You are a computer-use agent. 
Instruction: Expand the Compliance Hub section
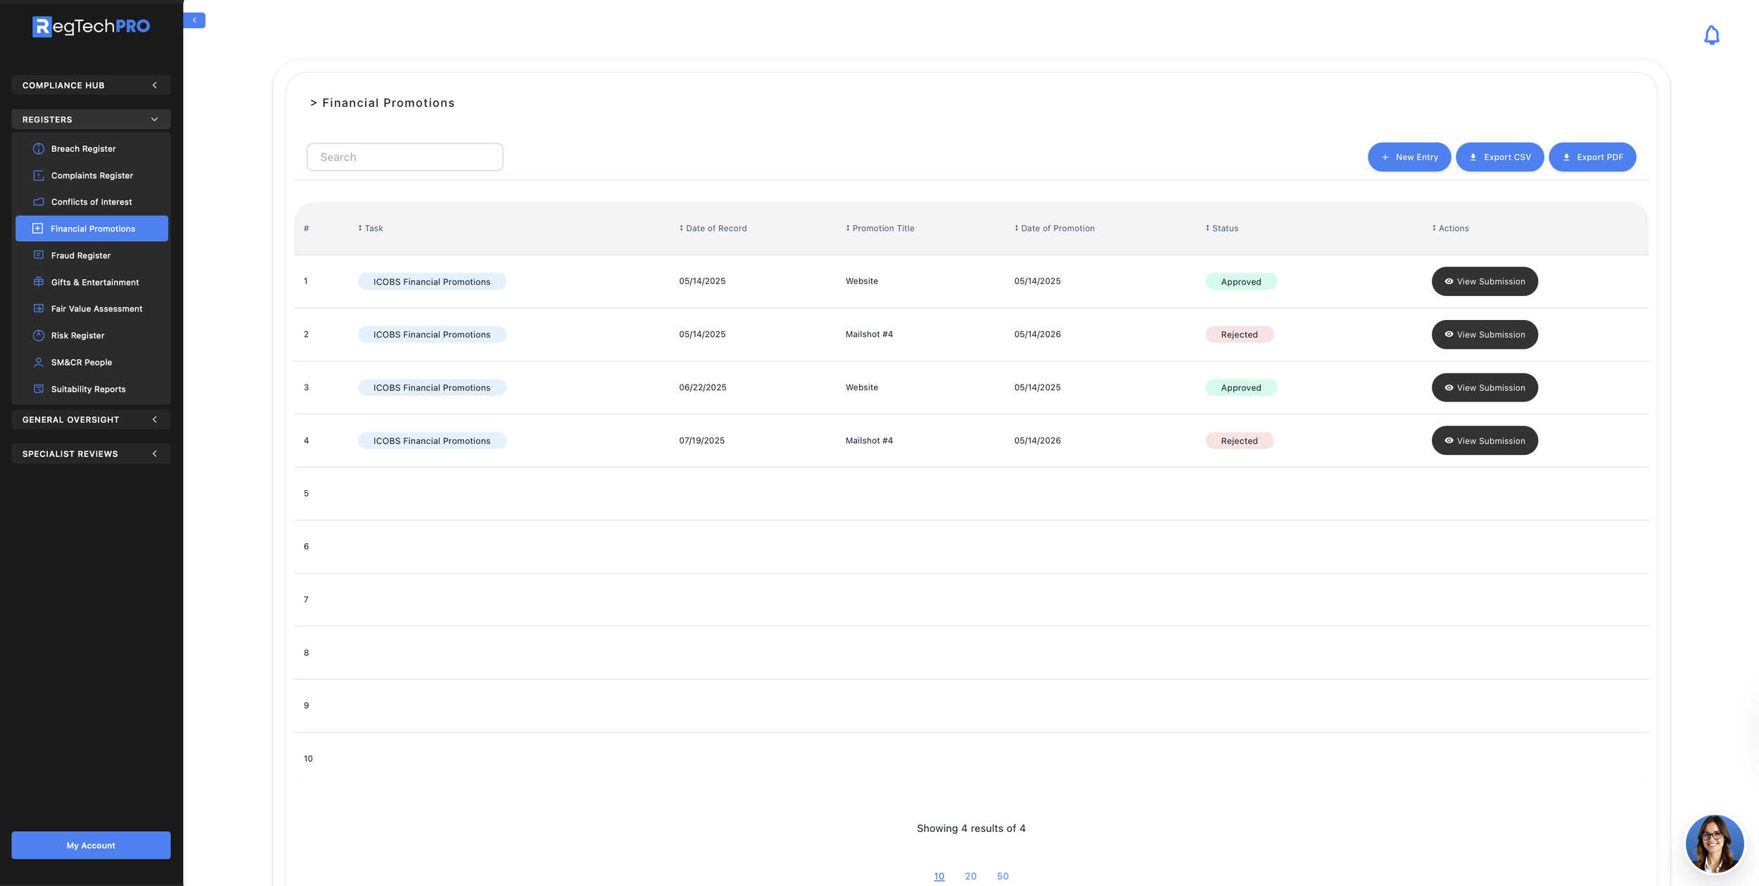click(91, 85)
